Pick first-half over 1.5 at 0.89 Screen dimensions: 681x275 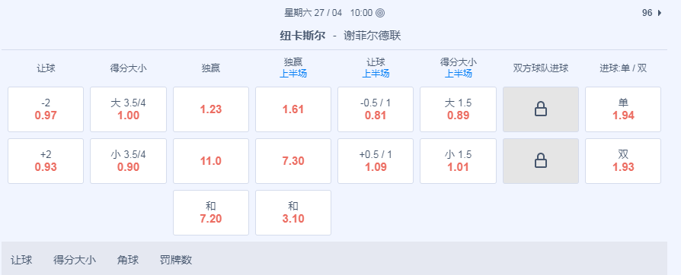pyautogui.click(x=459, y=109)
